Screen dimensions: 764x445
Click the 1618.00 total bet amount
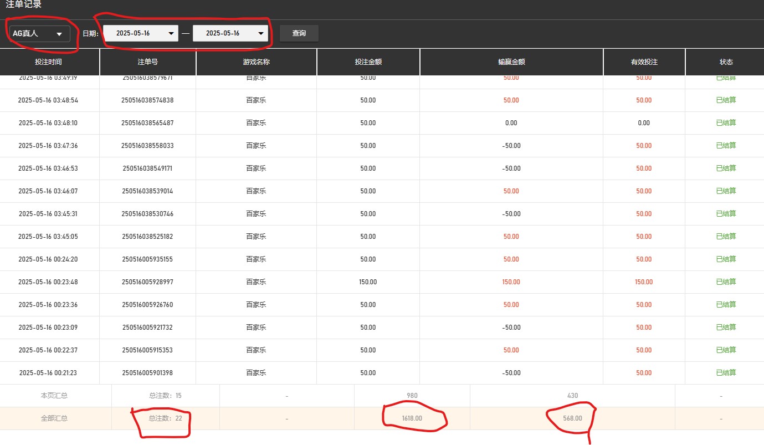412,418
